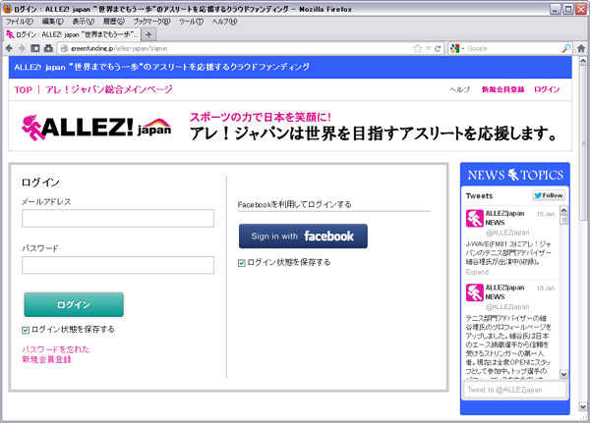Click the browser back arrow
Viewport: 590px width, 423px height.
click(x=9, y=48)
